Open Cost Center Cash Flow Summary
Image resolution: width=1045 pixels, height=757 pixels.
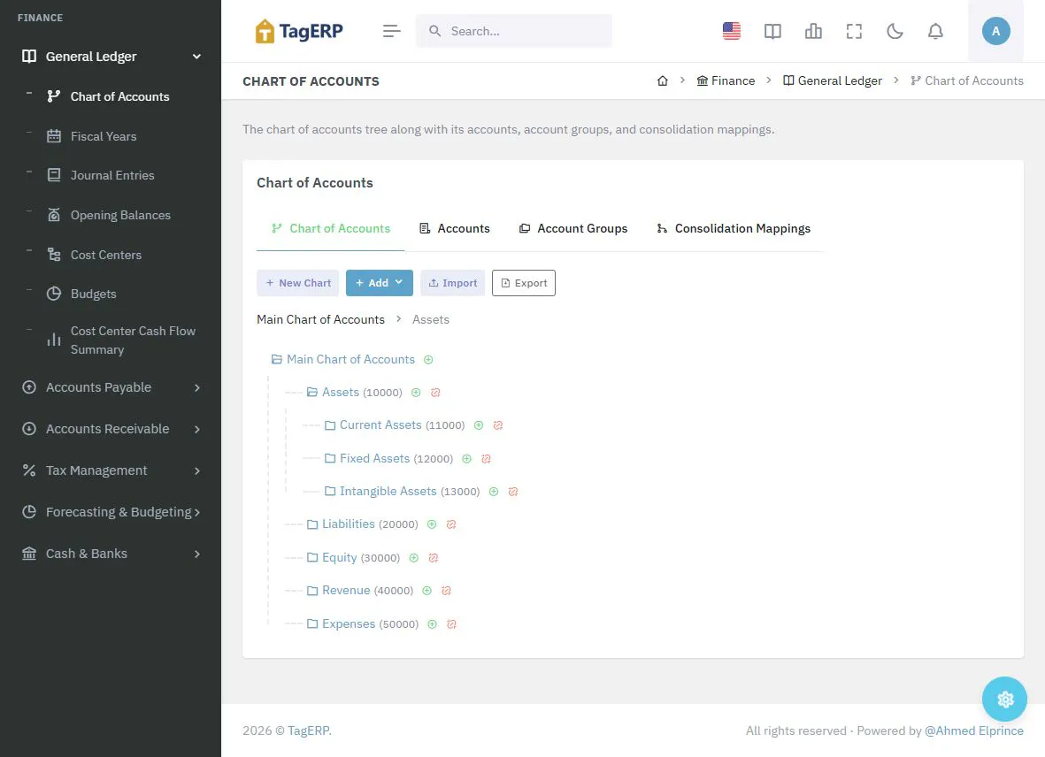[133, 340]
